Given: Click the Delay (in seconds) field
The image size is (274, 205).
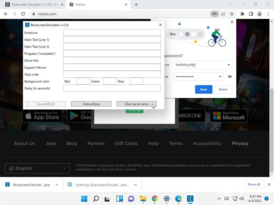Looking at the screenshot, I should click(x=112, y=88).
